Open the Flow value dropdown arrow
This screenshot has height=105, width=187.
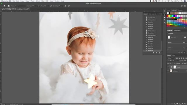[x=48, y=6]
